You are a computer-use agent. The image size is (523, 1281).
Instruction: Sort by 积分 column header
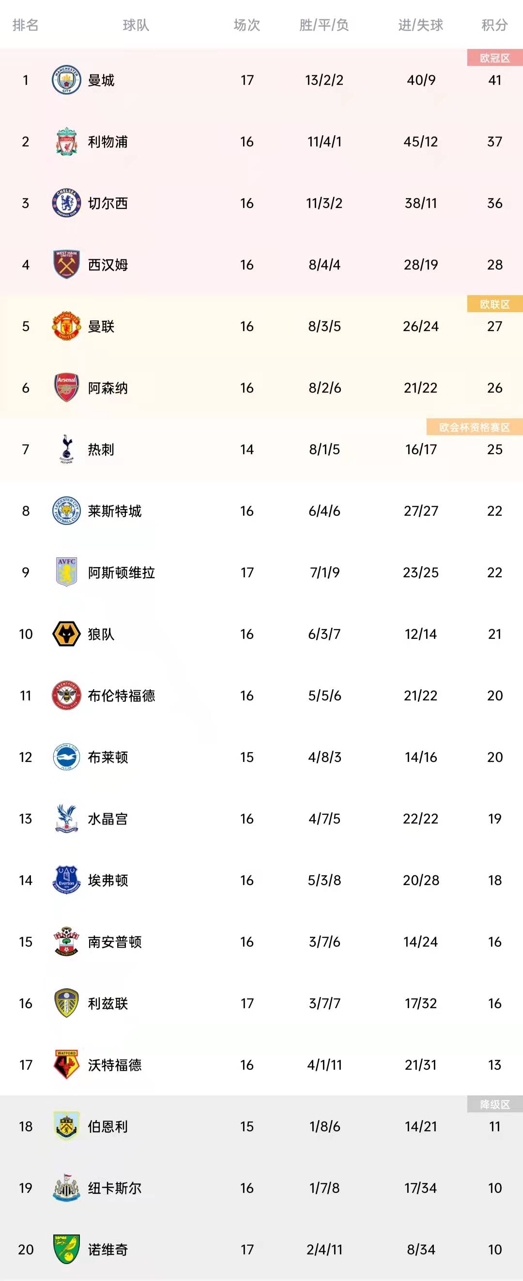click(x=494, y=25)
